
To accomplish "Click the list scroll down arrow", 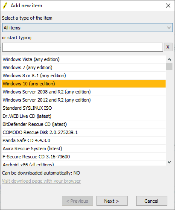I will 169,162.
